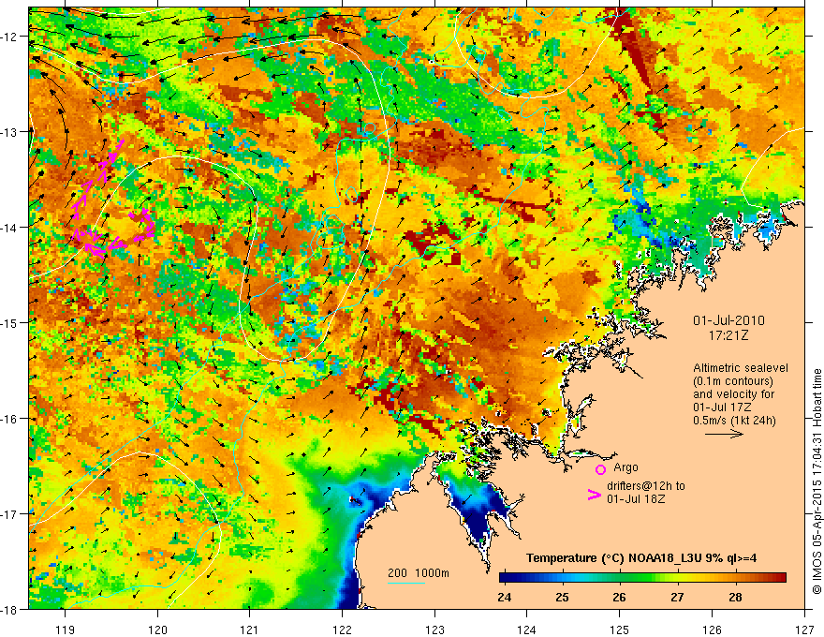The height and width of the screenshot is (637, 824).
Task: Click the temperature color bar at 24
Action: (505, 578)
